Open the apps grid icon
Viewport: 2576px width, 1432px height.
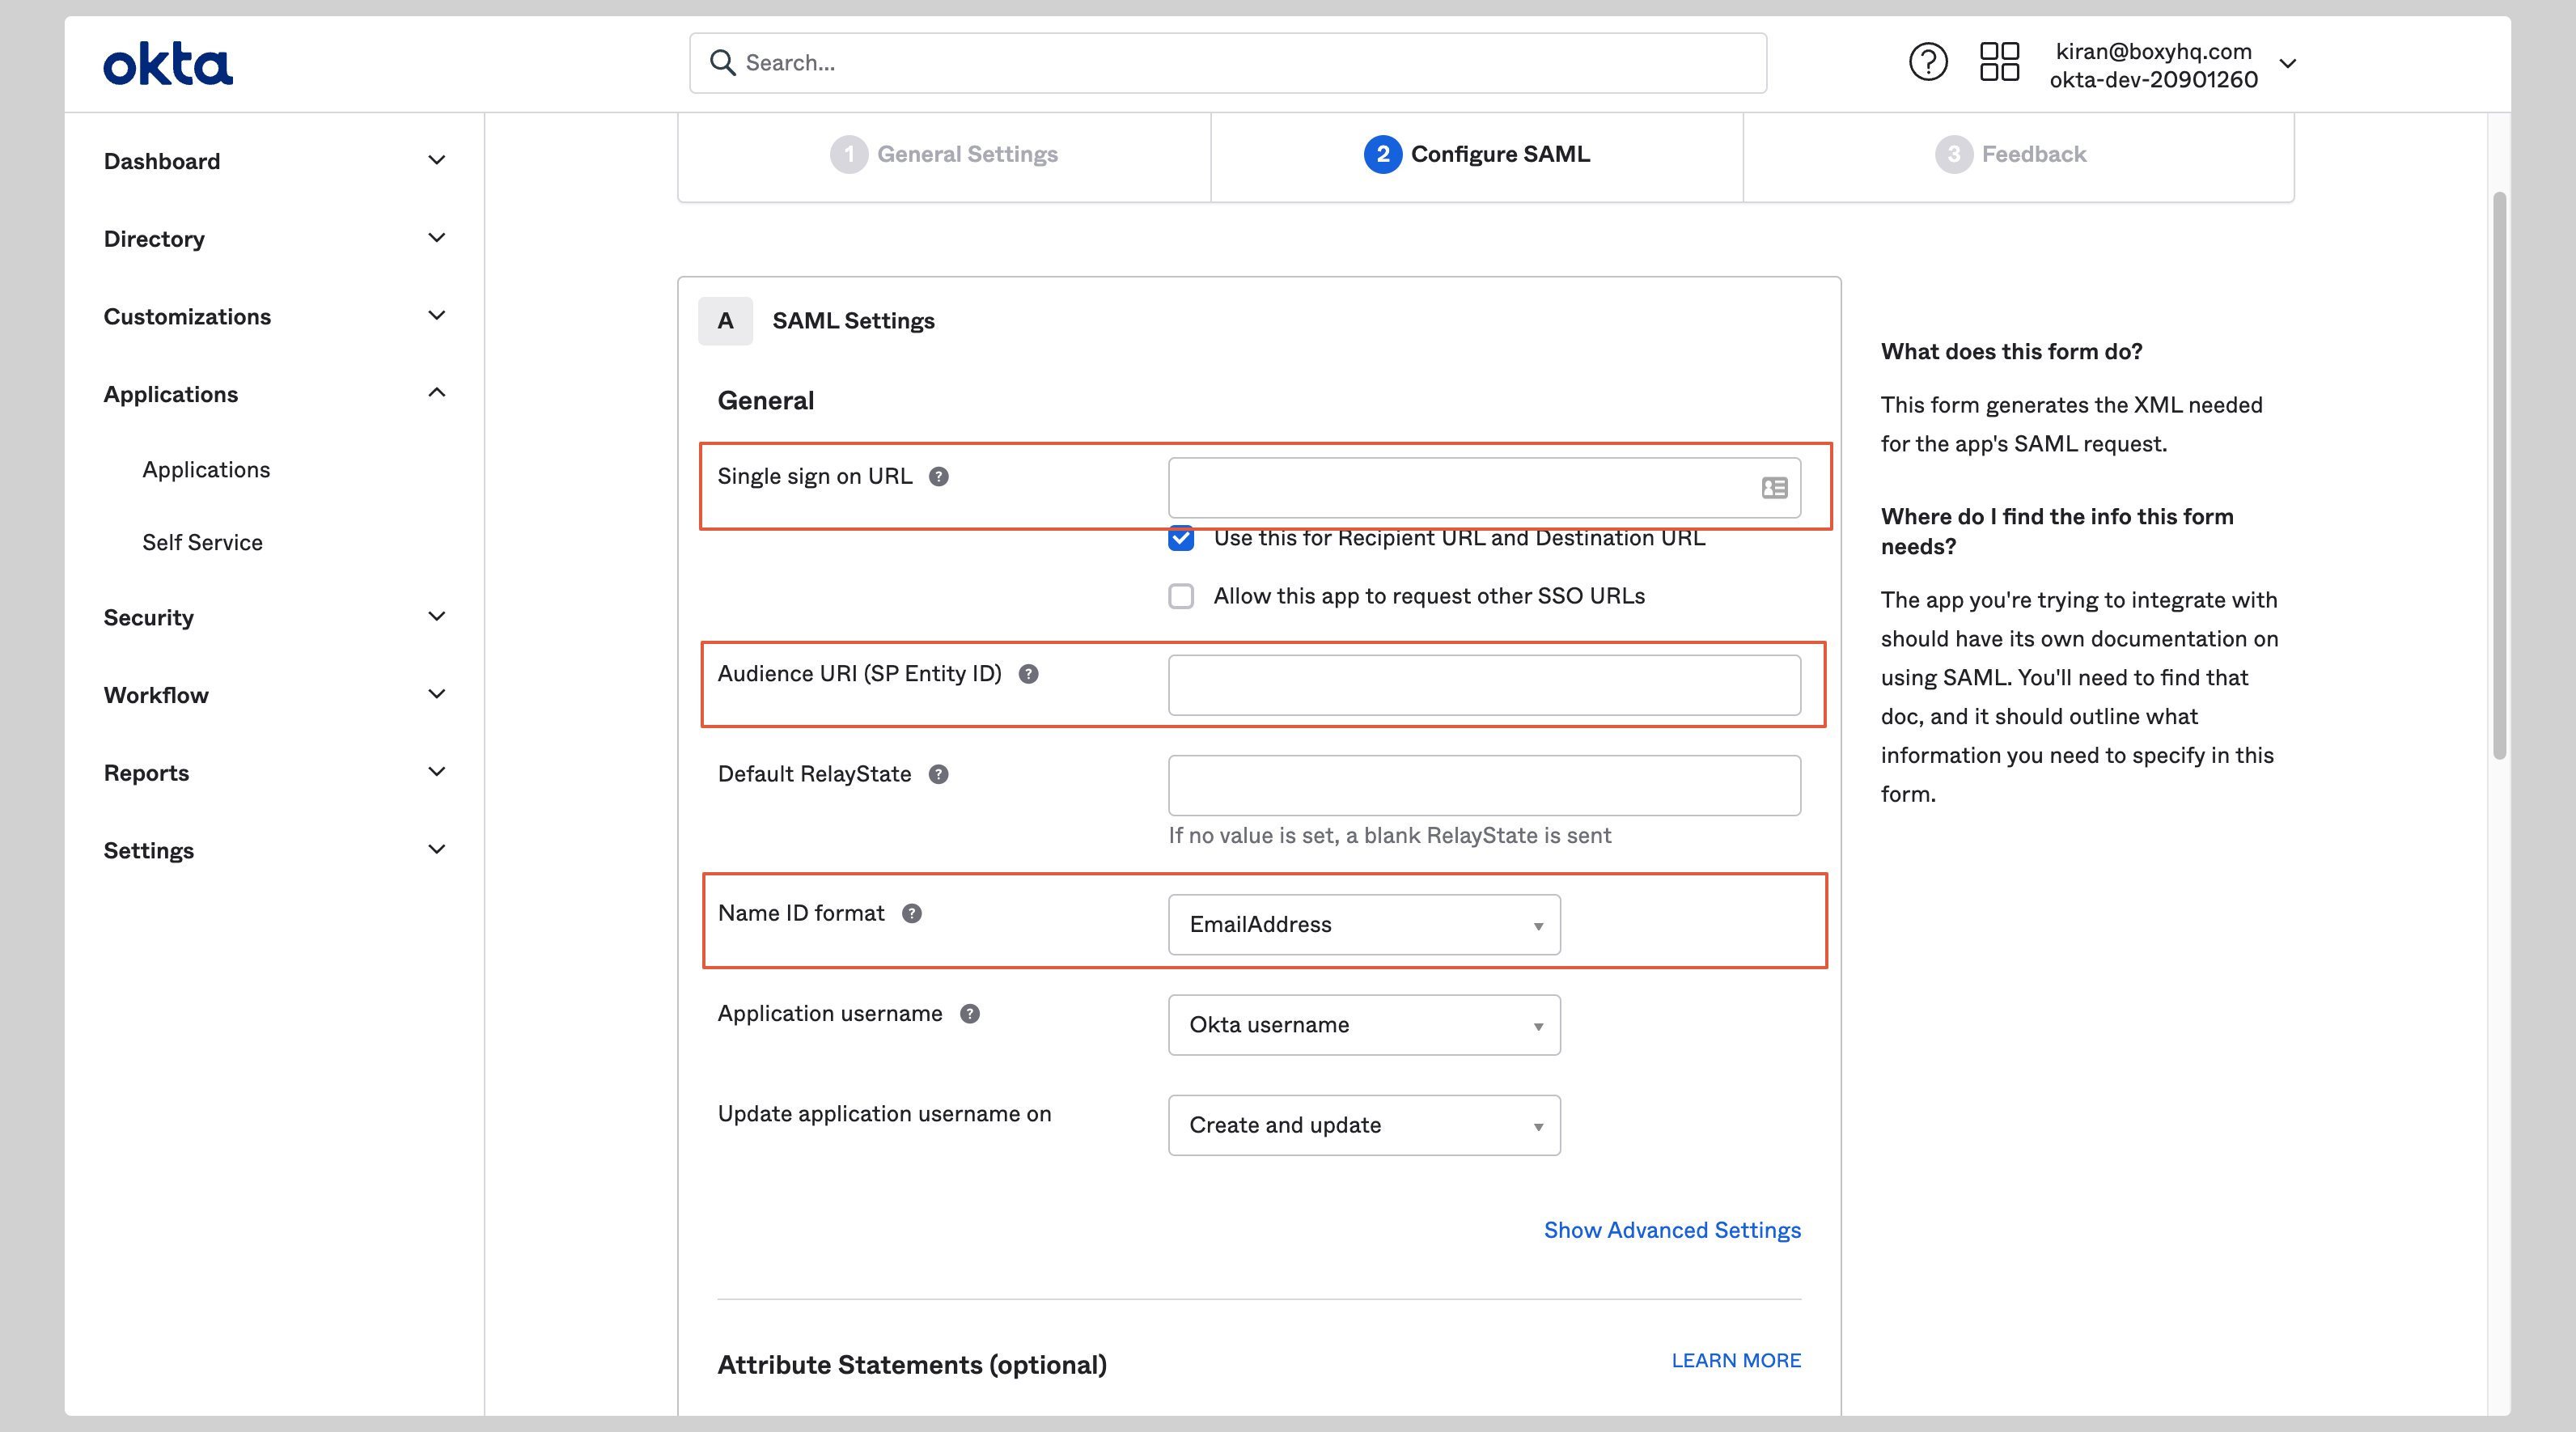tap(2000, 62)
